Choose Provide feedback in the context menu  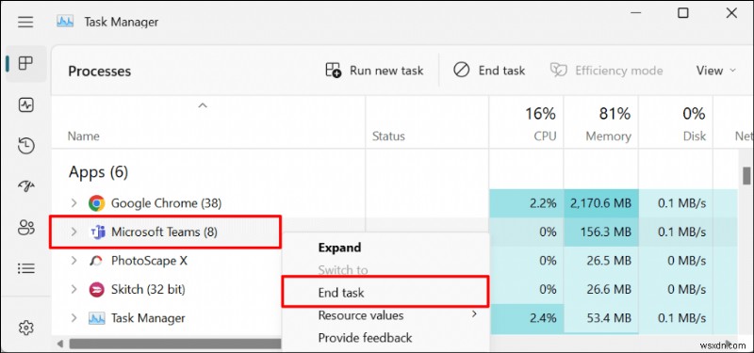(x=365, y=338)
